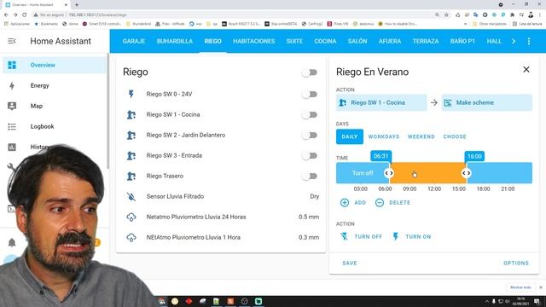Viewport: 546px width, 307px height.
Task: Collapse the Home Assistant sidebar menu icon
Action: (12, 41)
